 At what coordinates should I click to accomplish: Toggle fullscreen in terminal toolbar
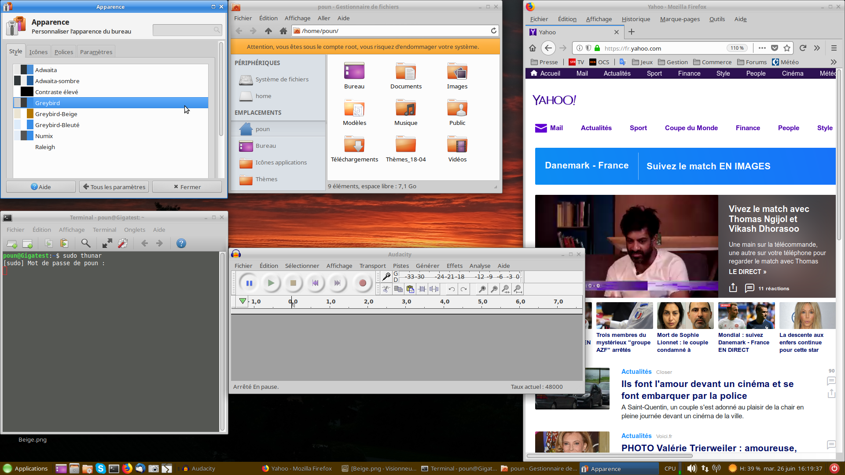pyautogui.click(x=107, y=243)
